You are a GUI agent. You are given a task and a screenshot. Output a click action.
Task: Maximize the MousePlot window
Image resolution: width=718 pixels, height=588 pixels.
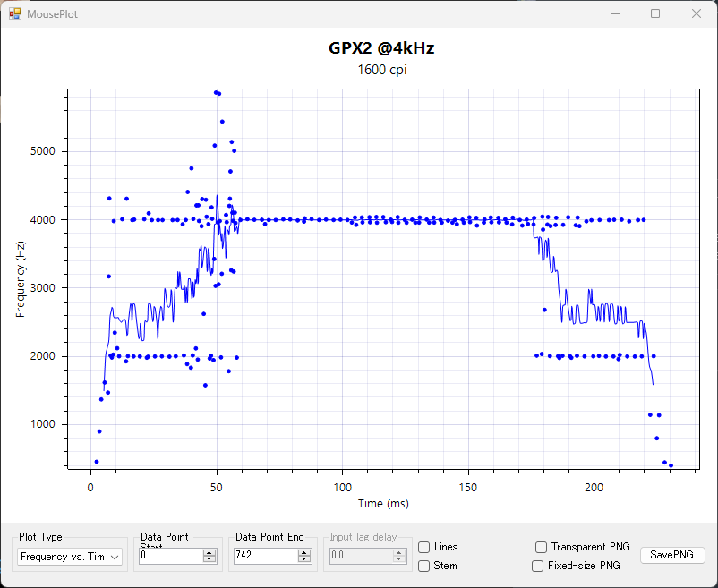tap(655, 13)
